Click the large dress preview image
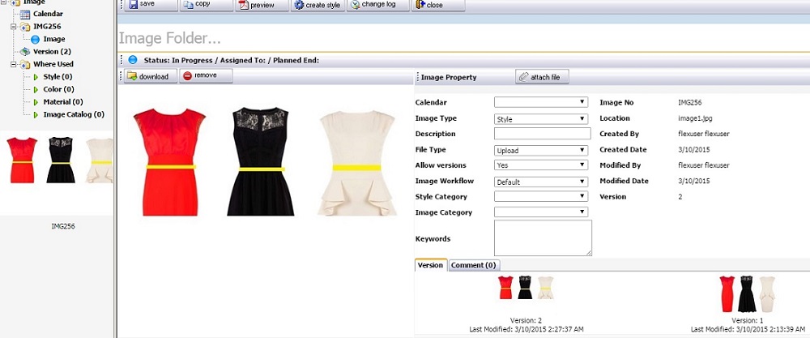 pyautogui.click(x=265, y=161)
